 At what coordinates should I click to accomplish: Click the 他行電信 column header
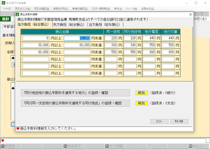(x=151, y=32)
